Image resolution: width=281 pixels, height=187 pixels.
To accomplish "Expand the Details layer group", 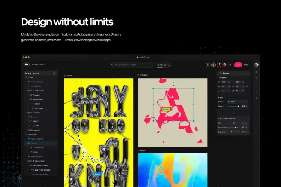I will click(x=27, y=113).
